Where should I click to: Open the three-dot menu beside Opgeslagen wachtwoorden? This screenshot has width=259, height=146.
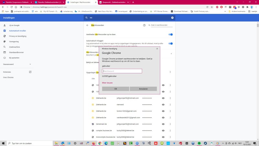point(170,72)
